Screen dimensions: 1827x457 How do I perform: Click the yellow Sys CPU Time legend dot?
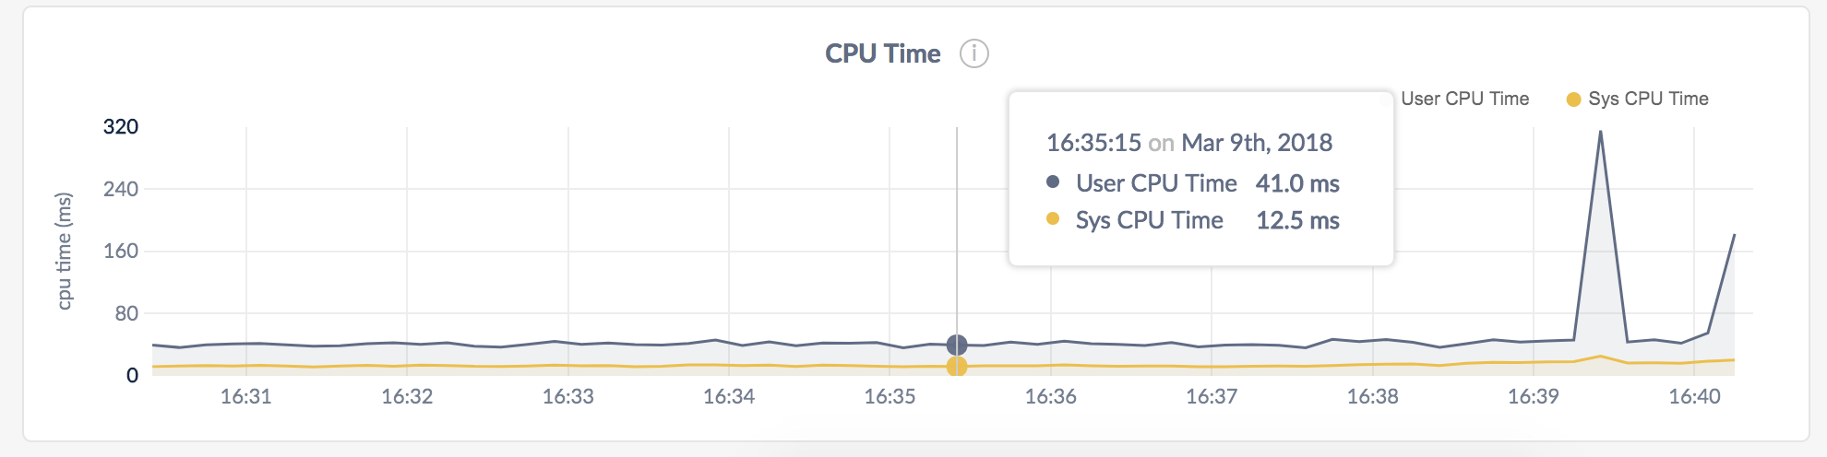coord(1573,100)
